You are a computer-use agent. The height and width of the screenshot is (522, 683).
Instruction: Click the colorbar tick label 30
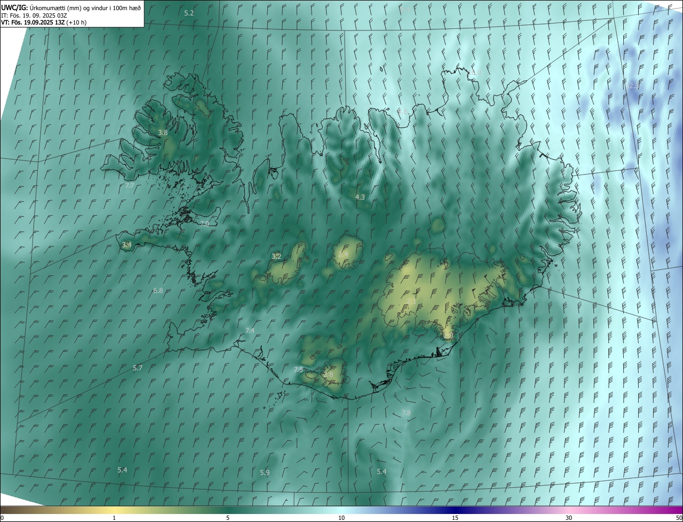(x=569, y=518)
